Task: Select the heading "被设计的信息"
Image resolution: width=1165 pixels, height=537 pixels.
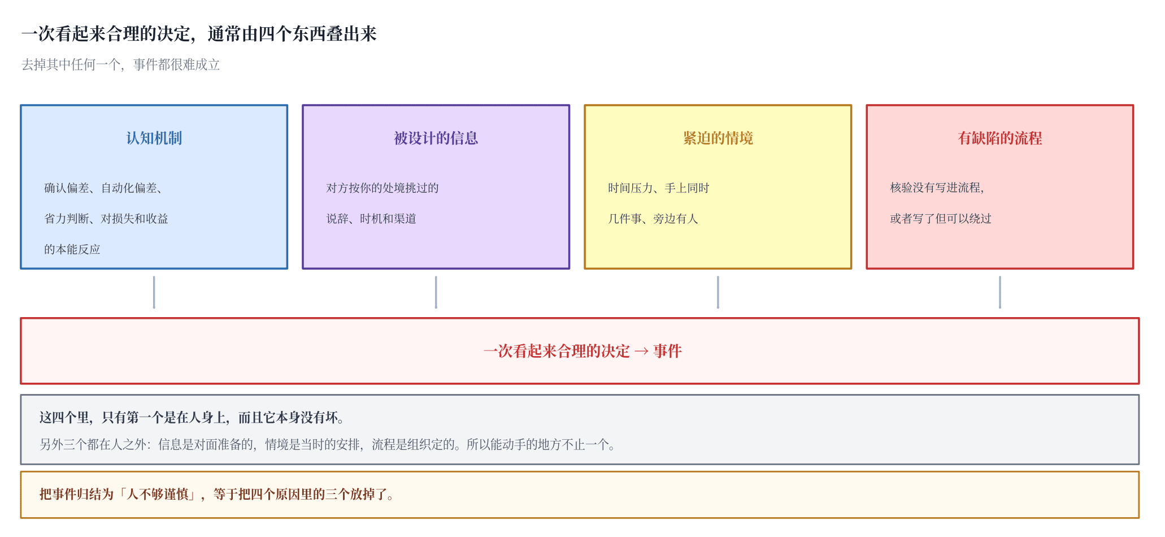Action: click(x=436, y=138)
